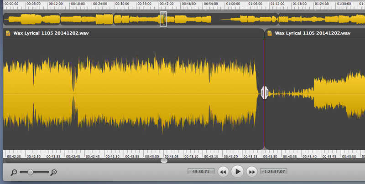Click 00:43:00 on the bottom time ruler
365x184 pixels.
coord(152,156)
